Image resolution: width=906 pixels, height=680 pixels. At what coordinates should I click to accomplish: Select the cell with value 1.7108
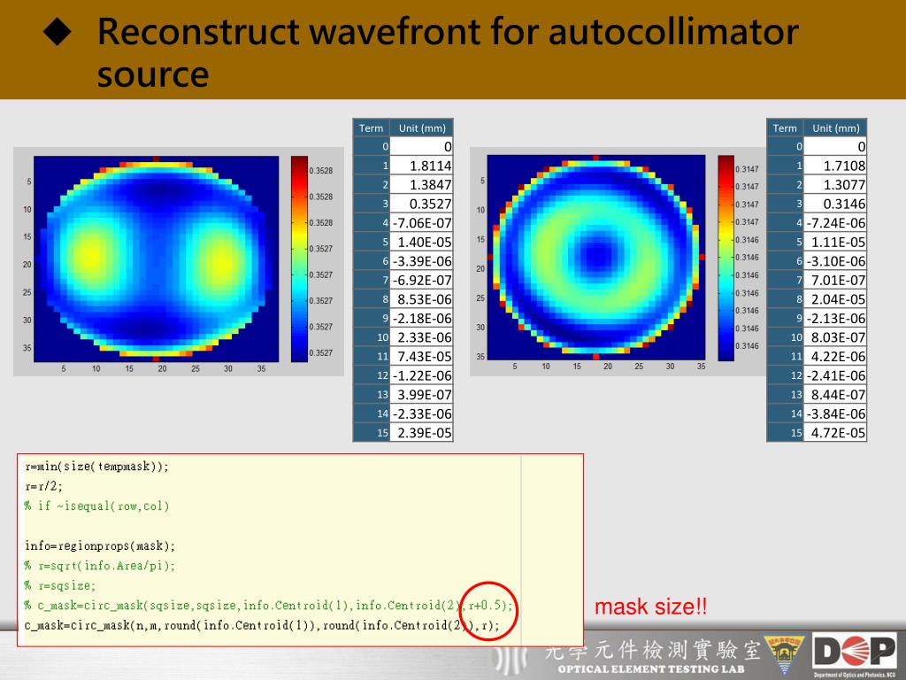(835, 166)
